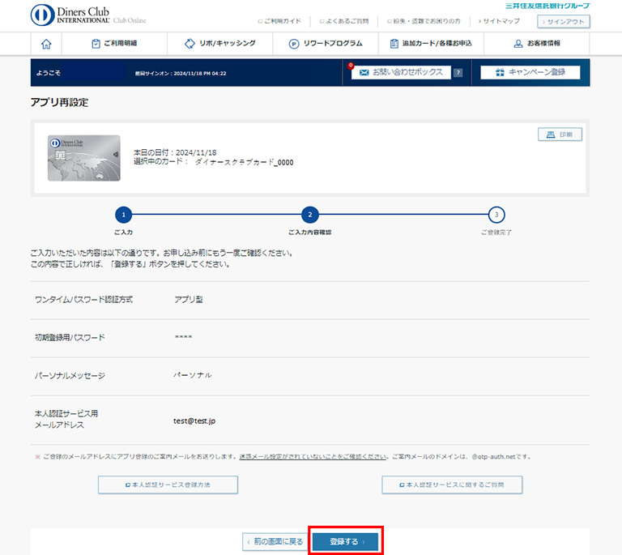Open リワードプログラム menu
The height and width of the screenshot is (555, 622).
point(326,44)
